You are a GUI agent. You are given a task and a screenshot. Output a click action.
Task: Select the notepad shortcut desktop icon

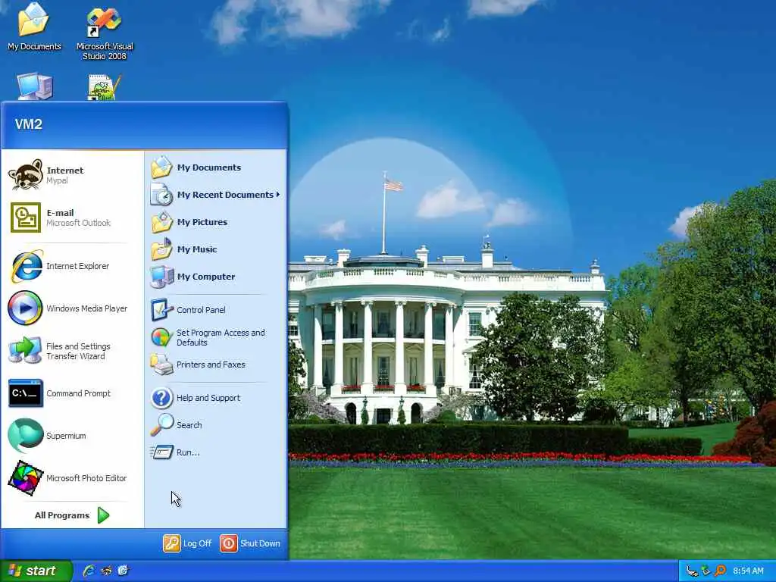(105, 87)
